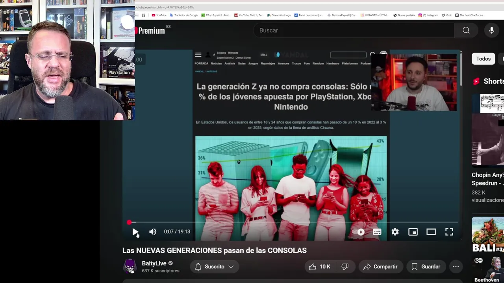
Task: Expand the Suscrito notification dropdown
Action: pyautogui.click(x=231, y=266)
